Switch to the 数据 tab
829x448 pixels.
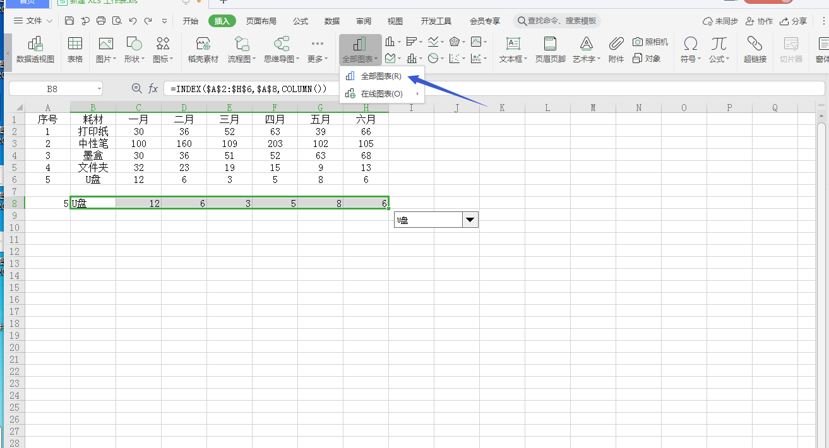332,21
